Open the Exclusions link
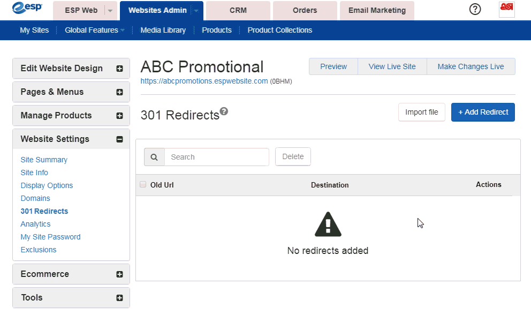The height and width of the screenshot is (315, 531). tap(38, 250)
